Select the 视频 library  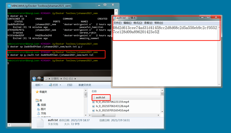pyautogui.click(x=43, y=105)
